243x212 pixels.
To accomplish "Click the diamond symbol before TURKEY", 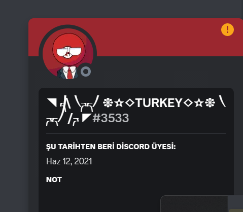I will (130, 103).
